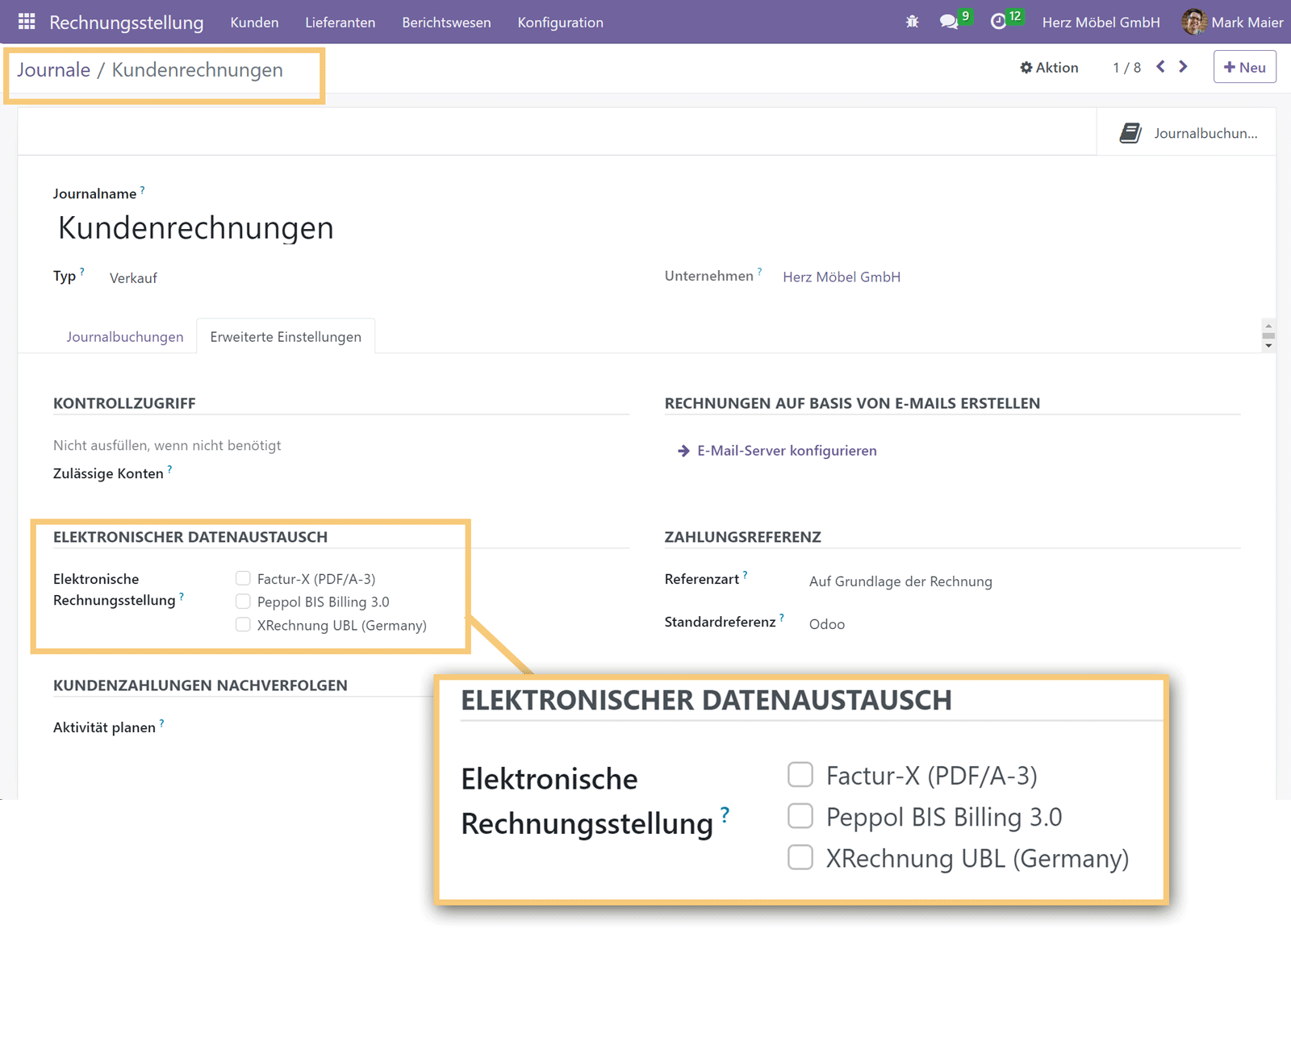1291x1037 pixels.
Task: Click the Journalbuchungen book icon
Action: (x=1130, y=133)
